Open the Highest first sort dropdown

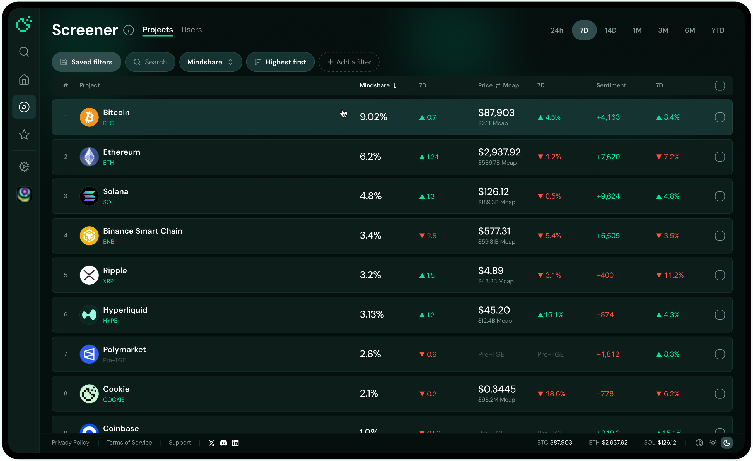point(280,62)
